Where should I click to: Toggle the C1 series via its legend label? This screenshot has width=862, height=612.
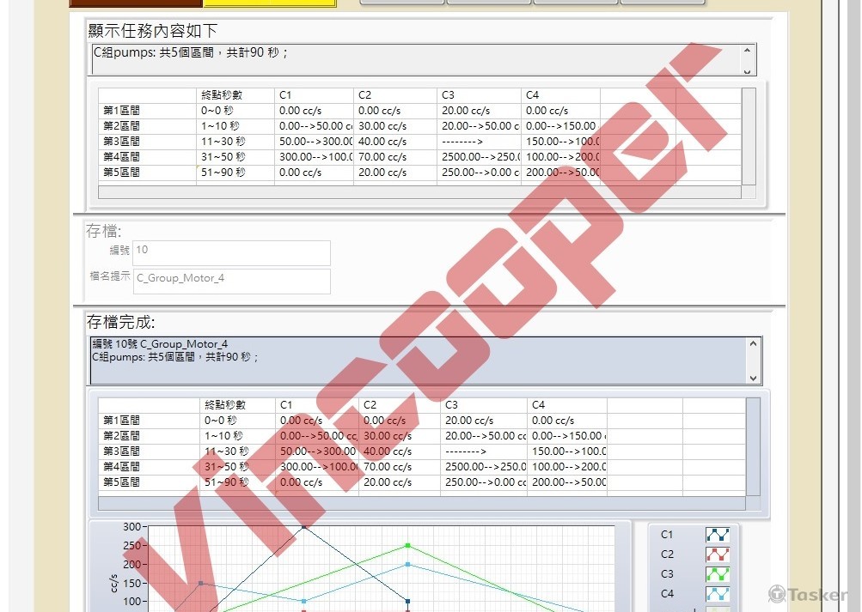(x=667, y=534)
